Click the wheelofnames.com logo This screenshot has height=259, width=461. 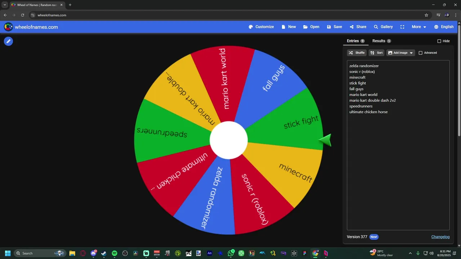pos(31,27)
